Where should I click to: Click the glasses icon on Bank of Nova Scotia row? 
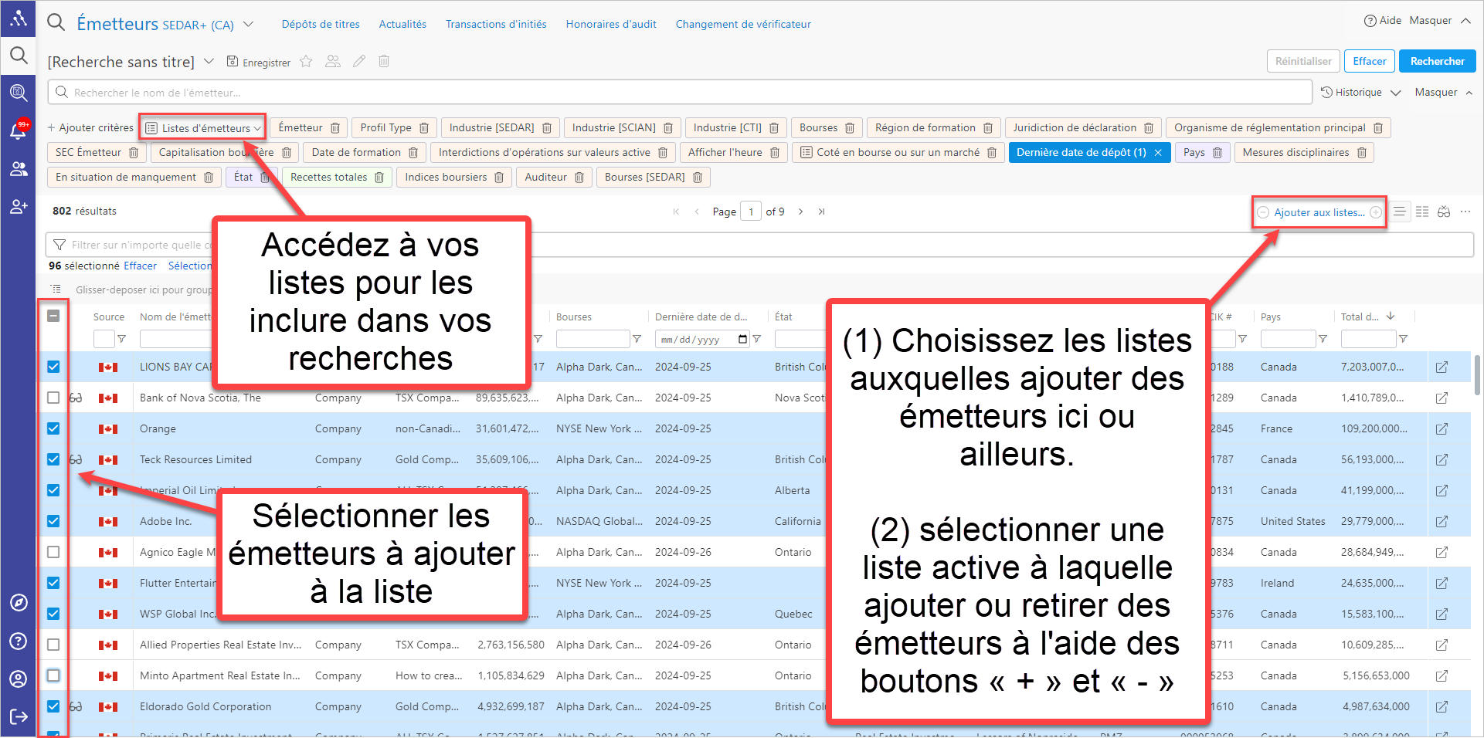pyautogui.click(x=76, y=398)
